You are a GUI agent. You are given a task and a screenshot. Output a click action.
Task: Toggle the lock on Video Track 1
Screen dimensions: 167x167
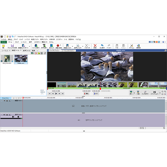(x=10, y=101)
